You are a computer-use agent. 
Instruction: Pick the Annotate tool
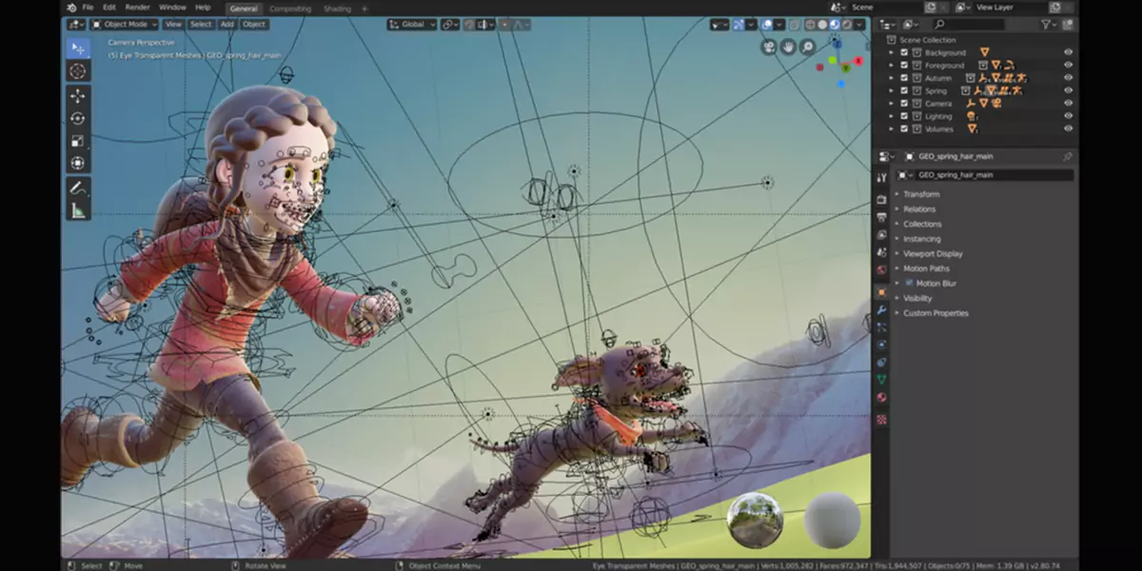tap(78, 187)
